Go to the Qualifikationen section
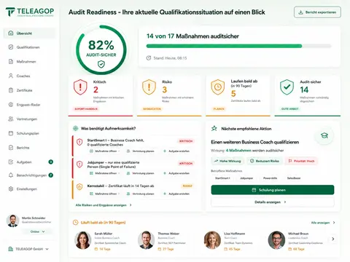Viewport: 350px width, 262px height. click(30, 47)
